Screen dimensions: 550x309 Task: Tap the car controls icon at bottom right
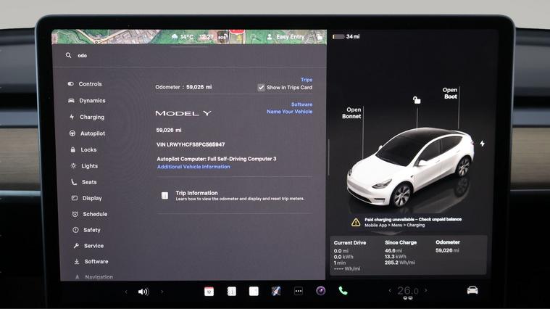pyautogui.click(x=472, y=291)
